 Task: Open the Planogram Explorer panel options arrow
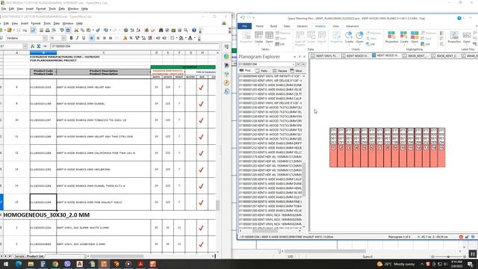(x=294, y=57)
